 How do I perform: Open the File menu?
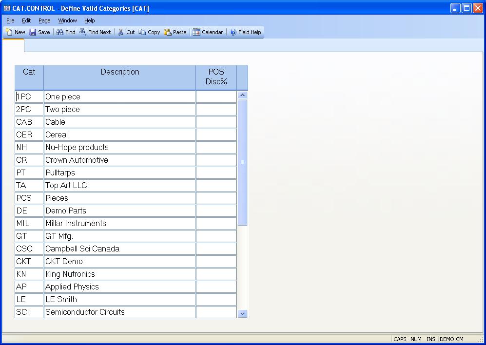tap(10, 20)
